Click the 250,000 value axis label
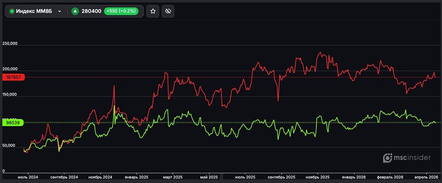Screen dimensions: 442x183 point(9,44)
